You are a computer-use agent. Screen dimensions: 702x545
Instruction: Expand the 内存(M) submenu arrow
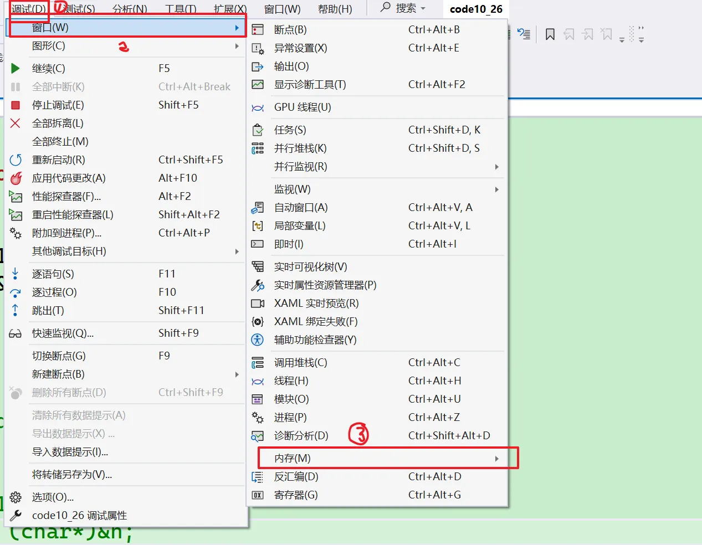tap(496, 459)
